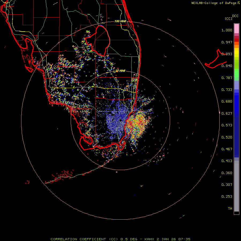The height and width of the screenshot is (241, 241).
Task: Click the 0.307 scale value
Action: [227, 185]
